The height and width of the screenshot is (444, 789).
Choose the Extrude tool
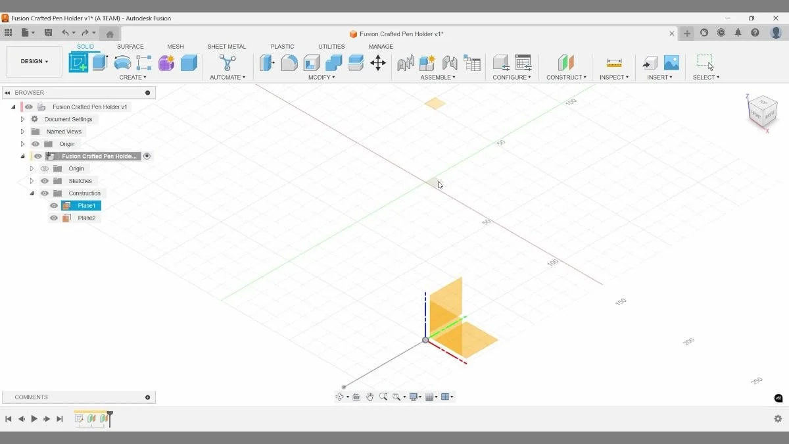click(x=100, y=62)
